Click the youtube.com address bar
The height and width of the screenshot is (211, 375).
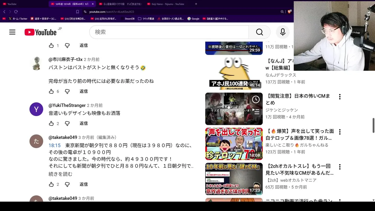pos(112,12)
